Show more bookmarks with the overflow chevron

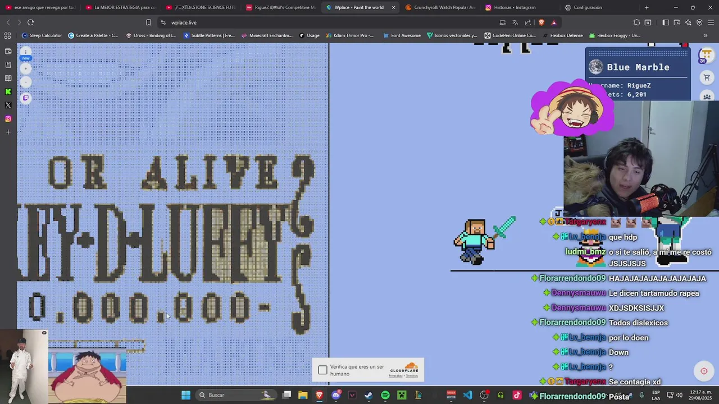[706, 35]
